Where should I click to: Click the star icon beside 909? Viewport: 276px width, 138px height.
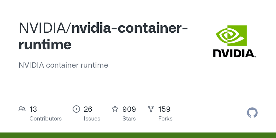pyautogui.click(x=115, y=109)
